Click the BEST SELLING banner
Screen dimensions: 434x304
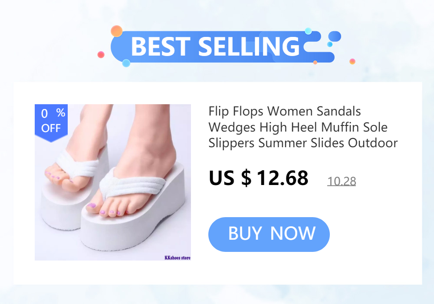223,46
